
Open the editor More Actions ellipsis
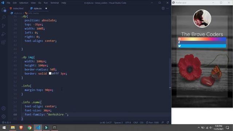tap(167, 8)
